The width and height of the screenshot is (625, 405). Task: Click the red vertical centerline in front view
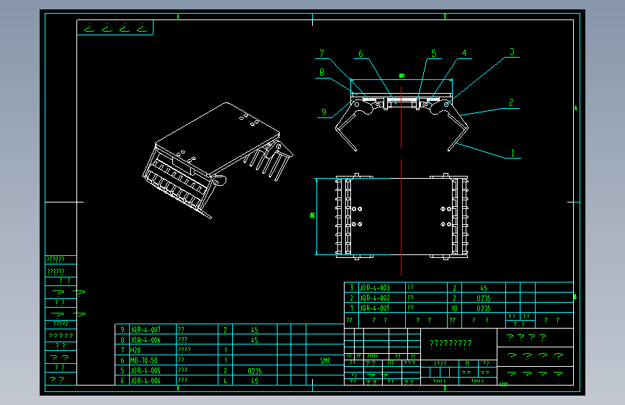coord(401,117)
